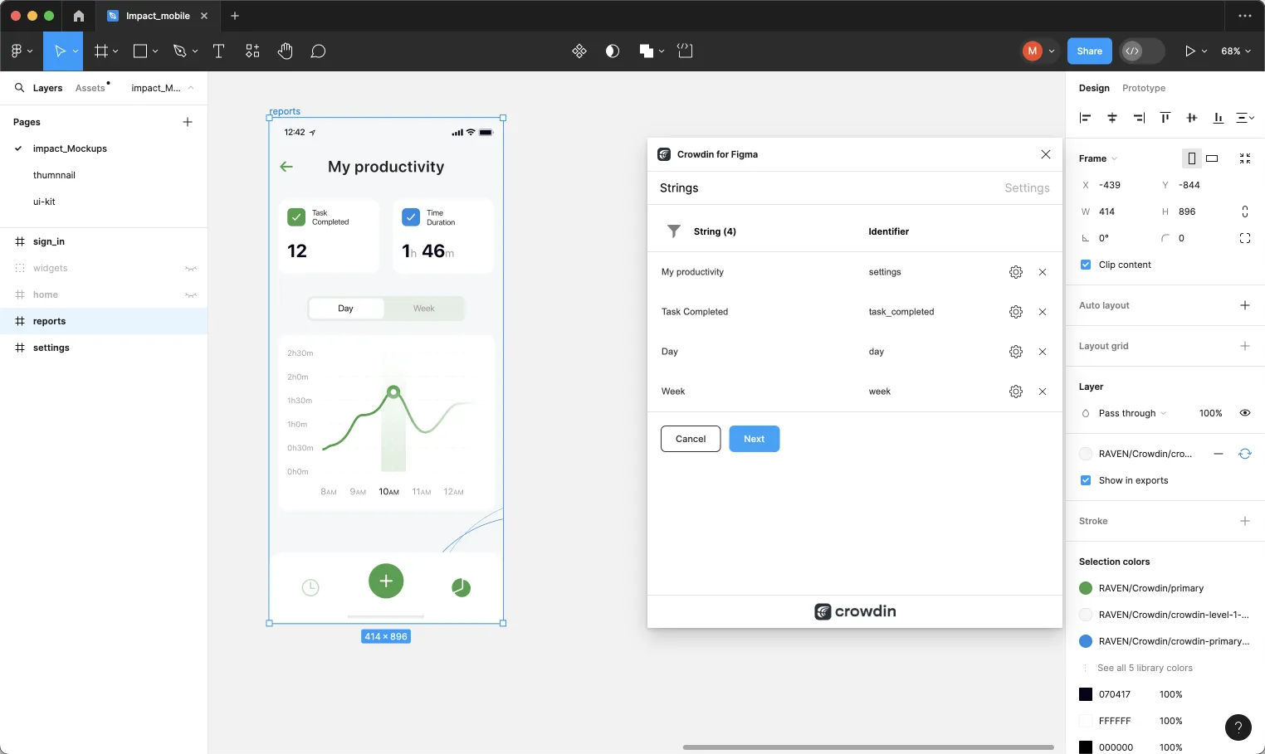Switch to the Assets tab

[90, 88]
